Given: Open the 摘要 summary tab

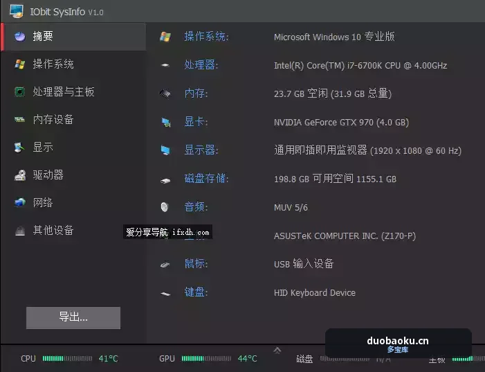Looking at the screenshot, I should tap(73, 37).
